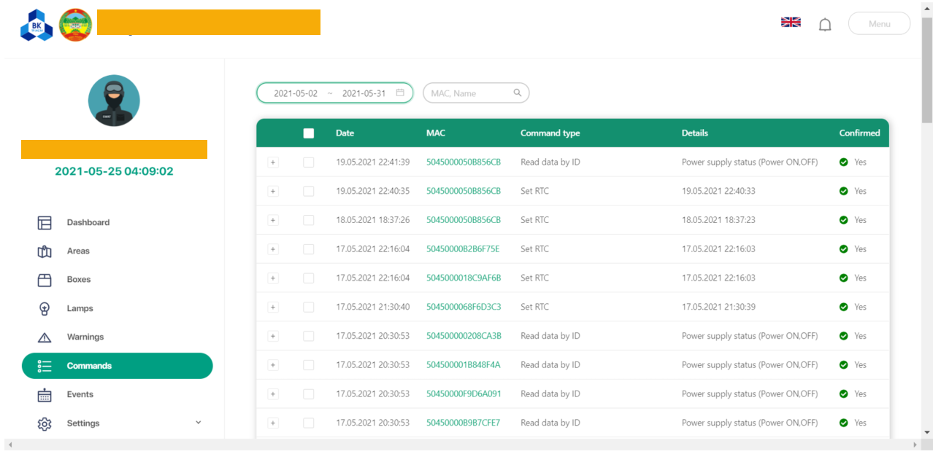Click the calendar icon in date range
This screenshot has width=933, height=454.
click(400, 93)
